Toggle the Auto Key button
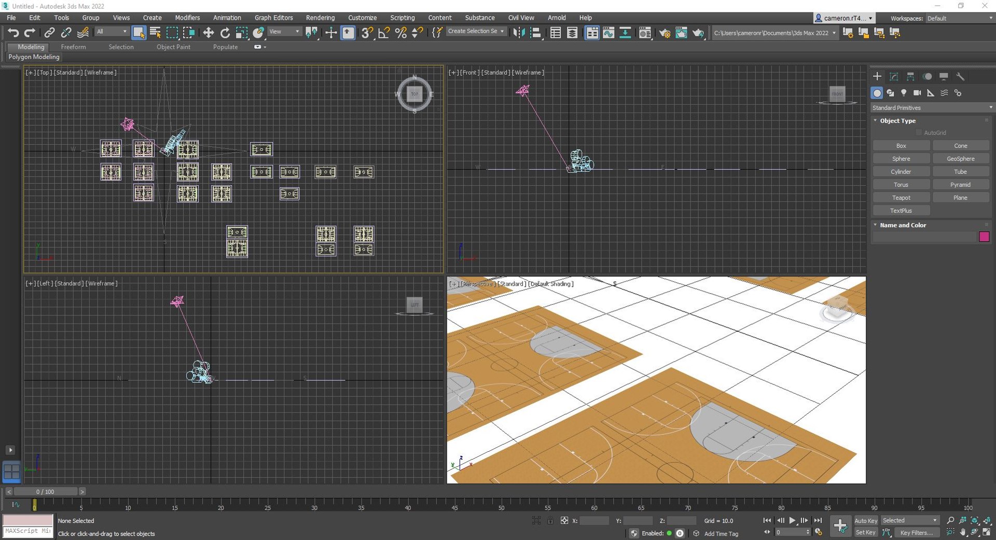The image size is (996, 540). (x=866, y=521)
